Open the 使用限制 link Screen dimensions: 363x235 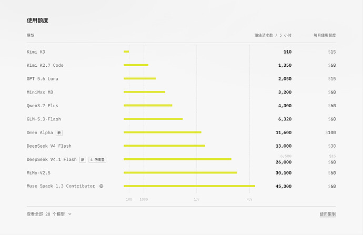pyautogui.click(x=328, y=214)
